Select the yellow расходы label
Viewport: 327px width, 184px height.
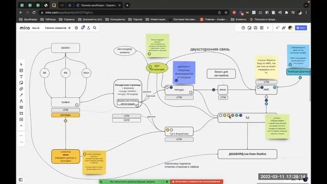point(65,115)
